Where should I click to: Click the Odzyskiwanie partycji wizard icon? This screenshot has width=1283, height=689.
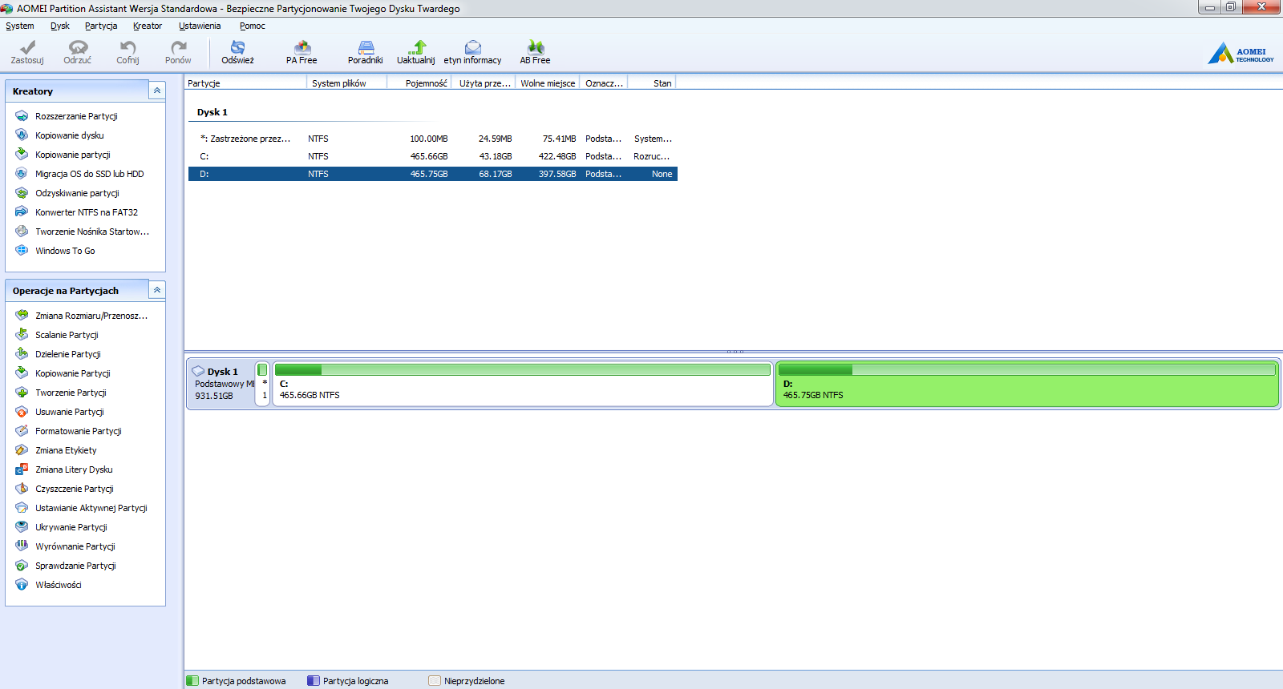pyautogui.click(x=22, y=193)
